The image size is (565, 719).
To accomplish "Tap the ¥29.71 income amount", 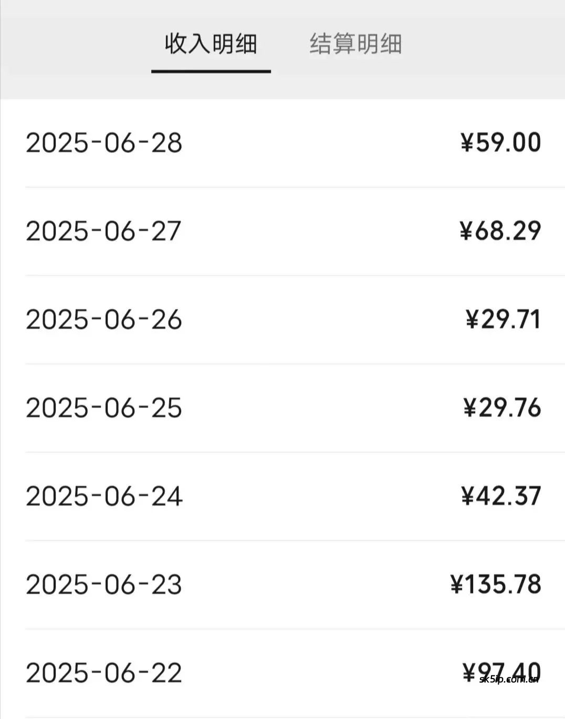I will [503, 319].
